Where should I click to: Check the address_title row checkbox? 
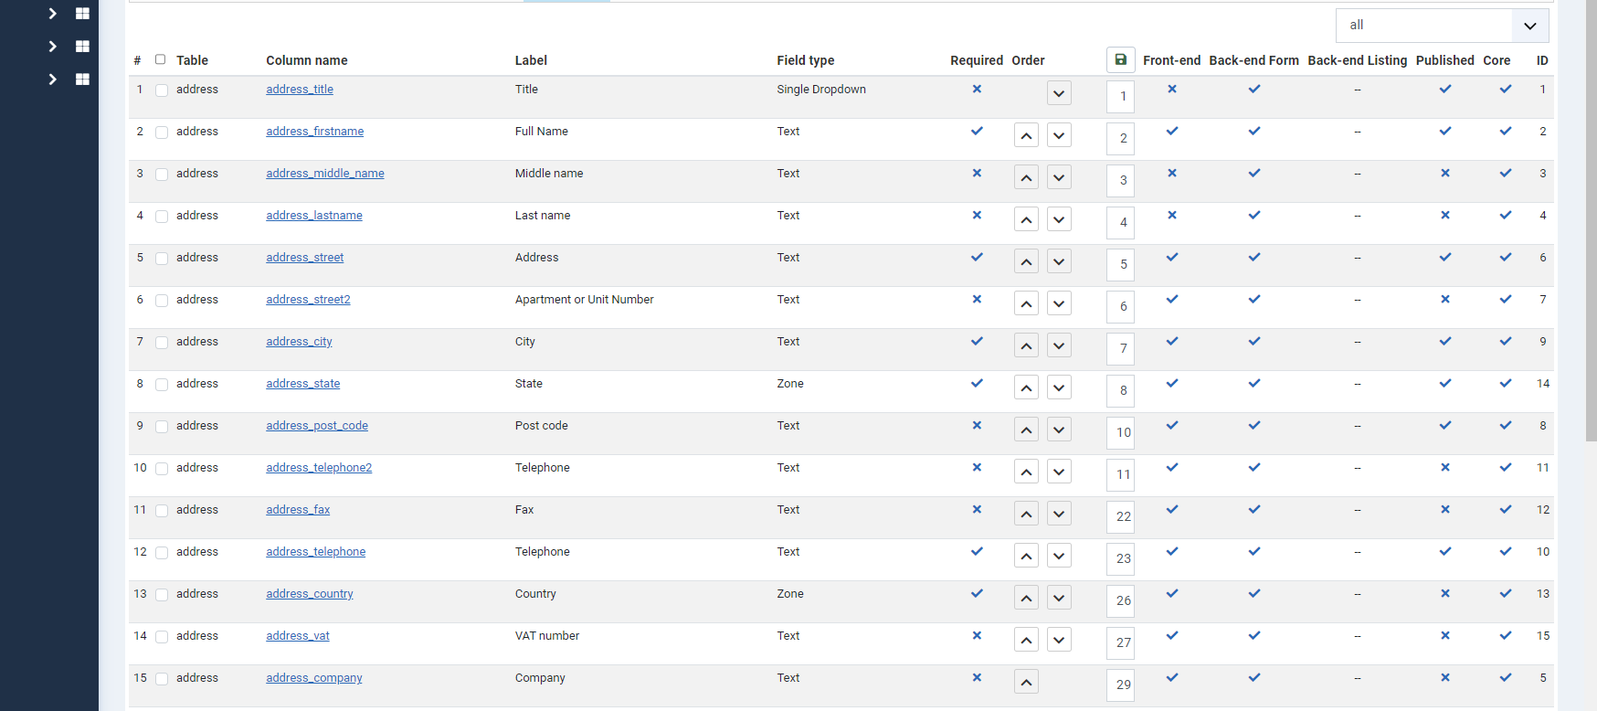click(162, 90)
